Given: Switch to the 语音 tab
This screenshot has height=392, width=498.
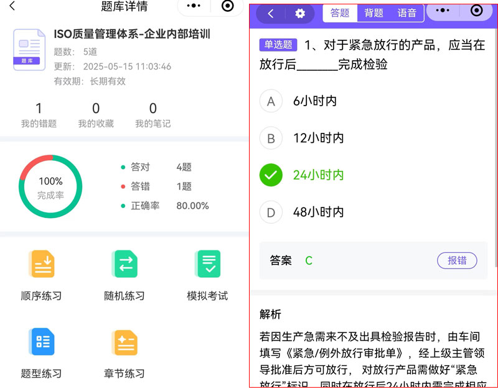Looking at the screenshot, I should pyautogui.click(x=407, y=13).
